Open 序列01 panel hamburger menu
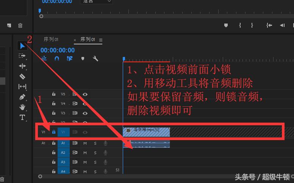Screen dimensions: 294x183 tap(101, 40)
